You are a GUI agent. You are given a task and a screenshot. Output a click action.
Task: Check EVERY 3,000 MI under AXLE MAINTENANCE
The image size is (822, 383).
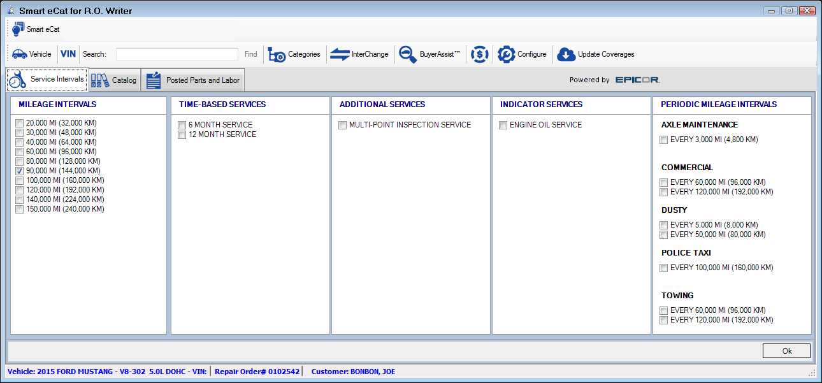pyautogui.click(x=663, y=140)
